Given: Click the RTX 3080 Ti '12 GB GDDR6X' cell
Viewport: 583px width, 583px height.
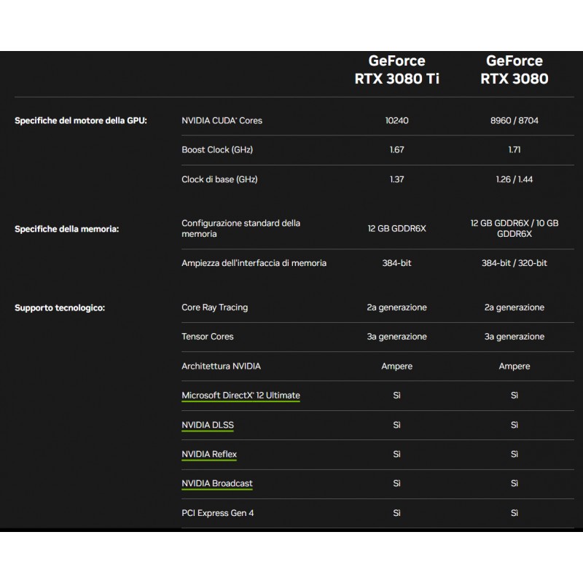Looking at the screenshot, I should pos(396,229).
